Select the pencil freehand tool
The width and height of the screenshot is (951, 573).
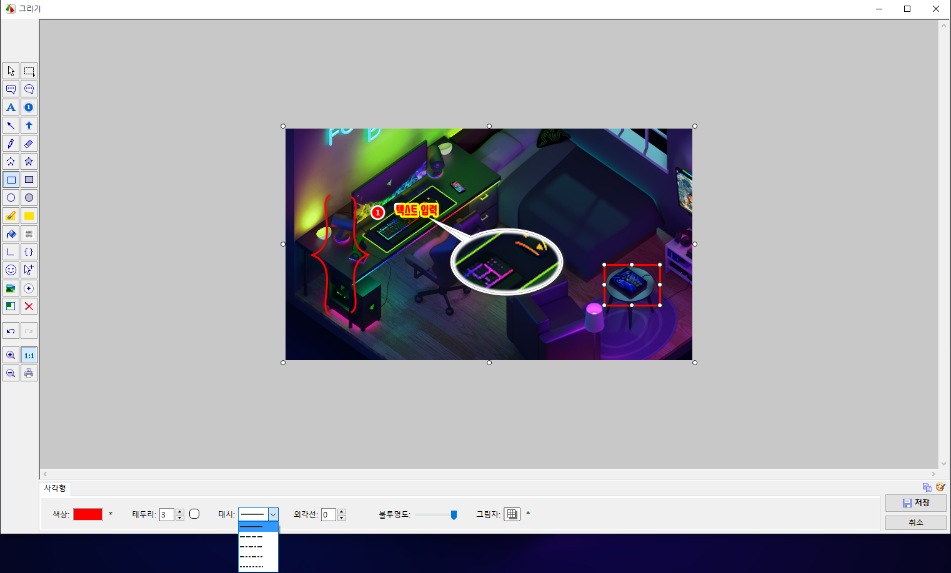pyautogui.click(x=11, y=144)
